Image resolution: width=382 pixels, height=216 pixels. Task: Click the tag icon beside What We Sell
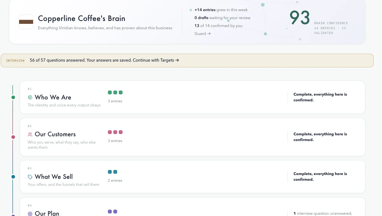pyautogui.click(x=30, y=177)
